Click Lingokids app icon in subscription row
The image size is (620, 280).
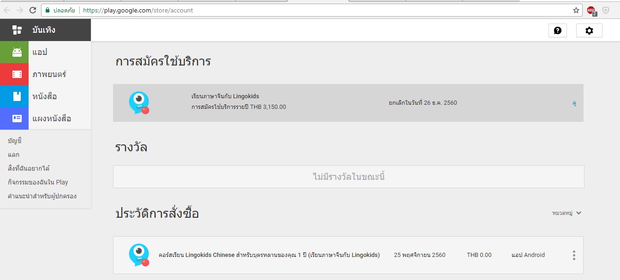[139, 103]
